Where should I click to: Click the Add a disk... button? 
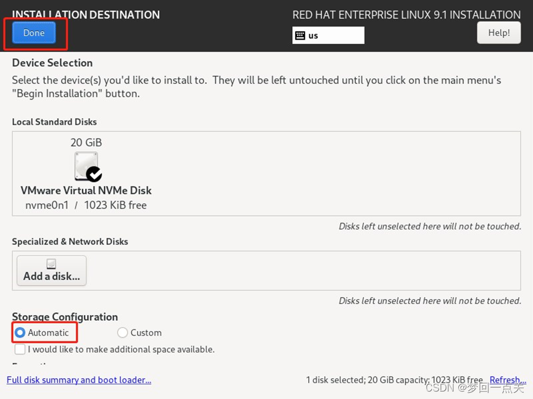[52, 271]
